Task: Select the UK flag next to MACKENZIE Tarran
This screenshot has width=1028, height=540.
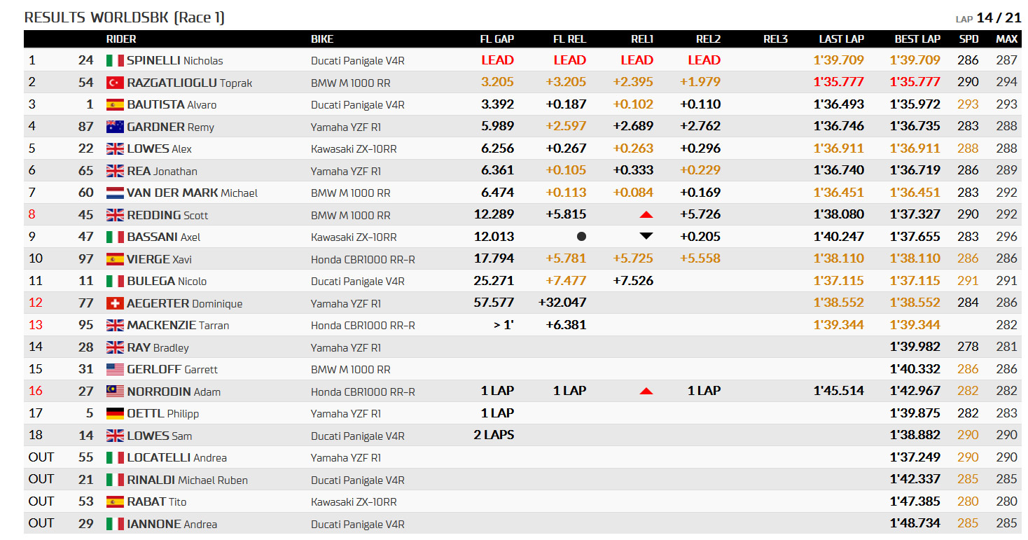Action: tap(115, 325)
